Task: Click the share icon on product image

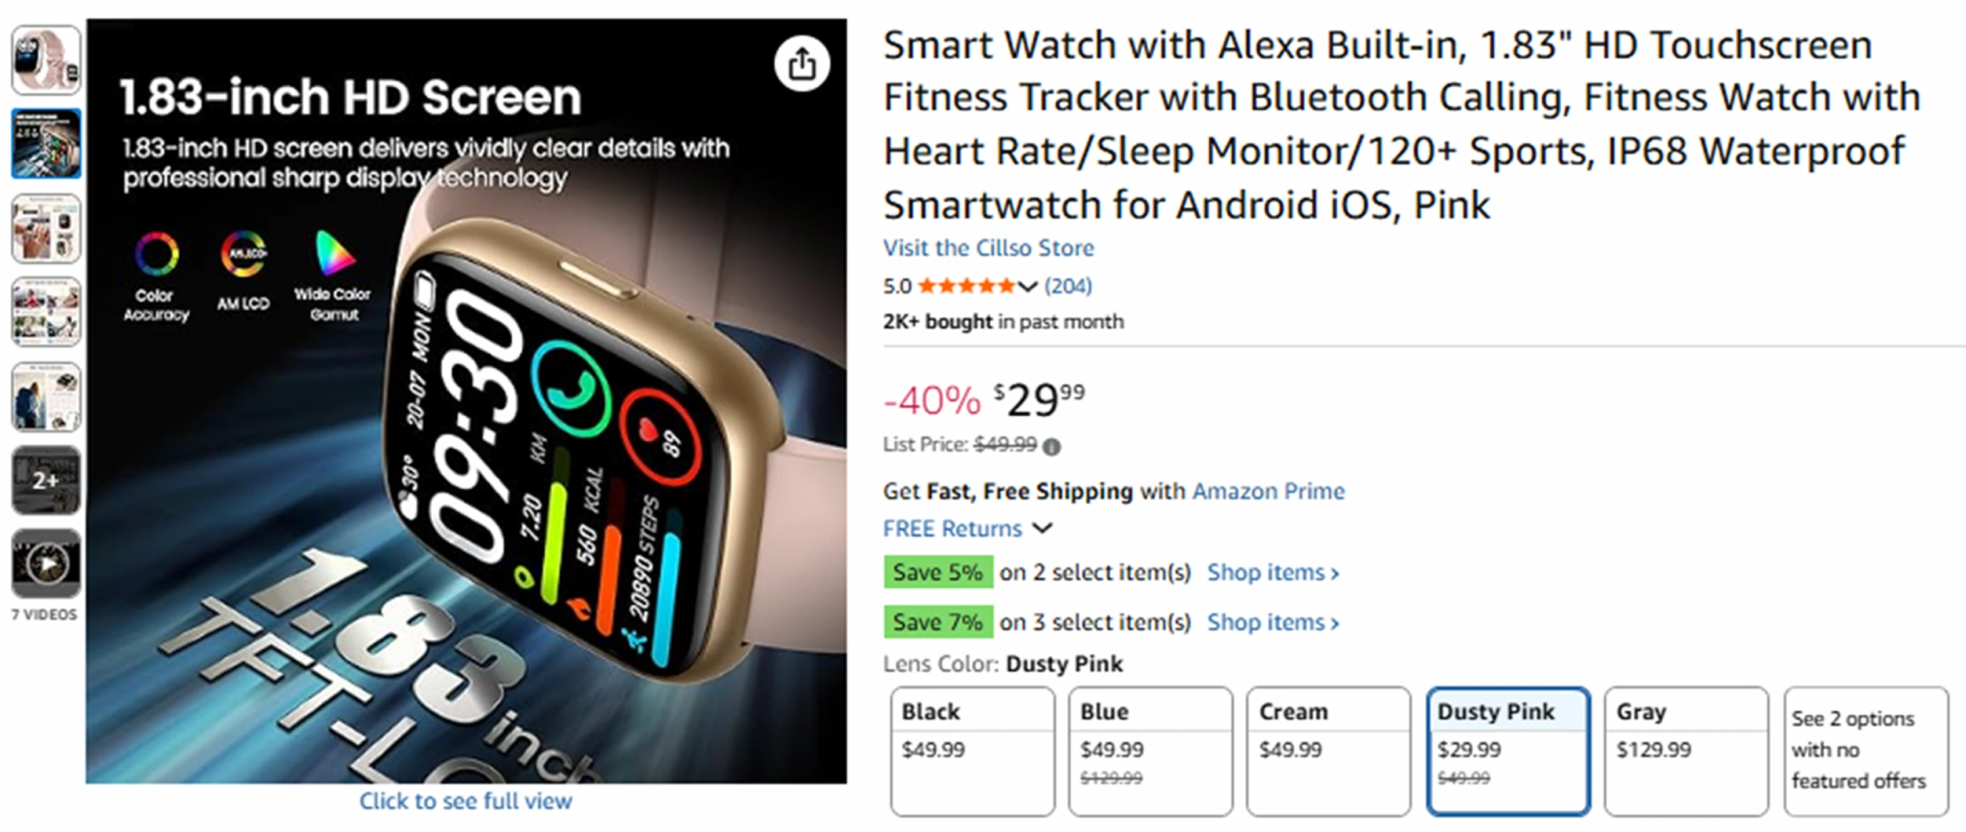Action: (801, 64)
